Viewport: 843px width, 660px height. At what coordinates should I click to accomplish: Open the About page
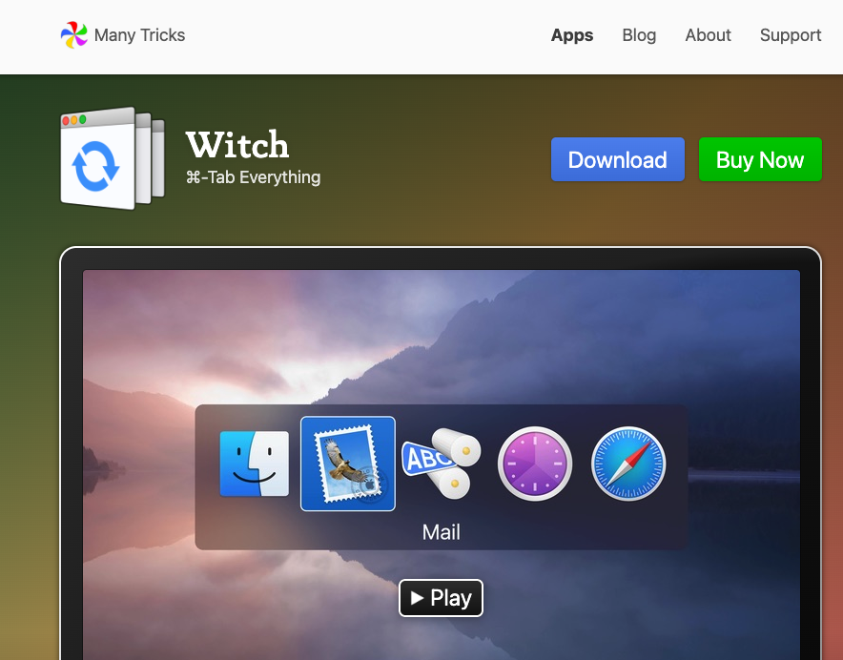(708, 35)
